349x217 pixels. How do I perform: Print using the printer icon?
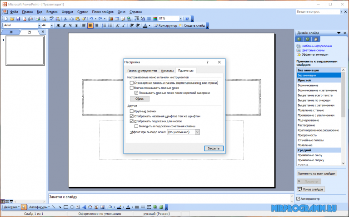[38, 19]
